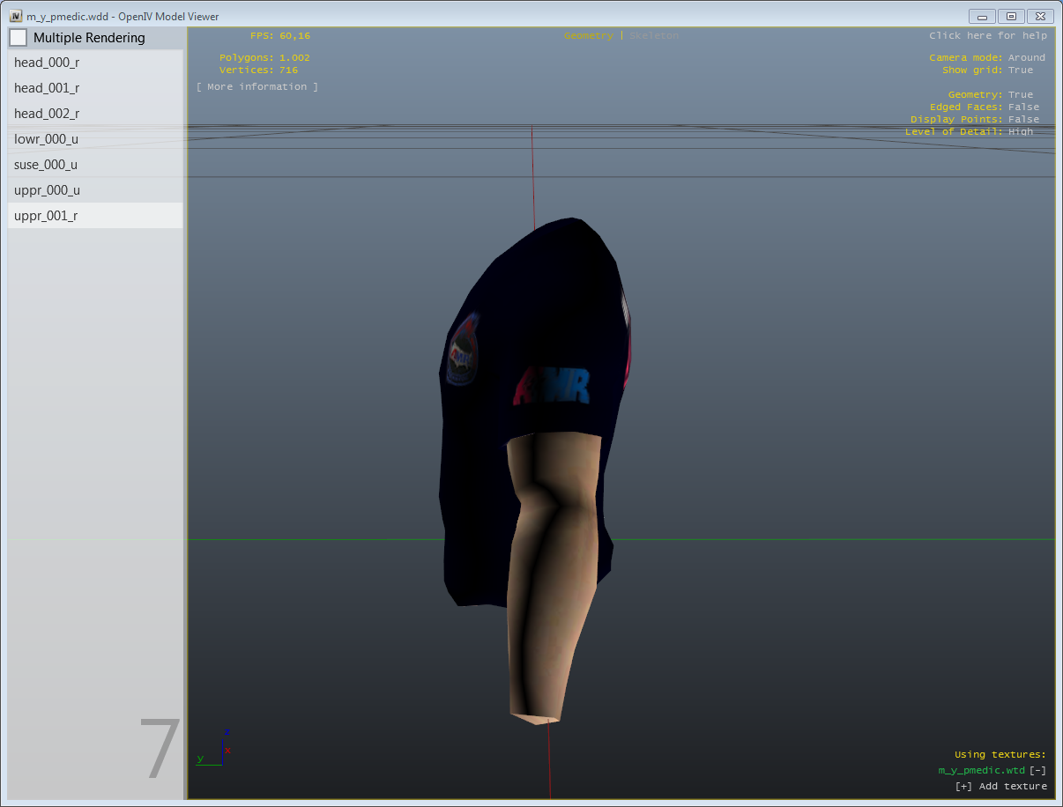The height and width of the screenshot is (807, 1063).
Task: Change Level of Detail High setting
Action: (x=1020, y=132)
